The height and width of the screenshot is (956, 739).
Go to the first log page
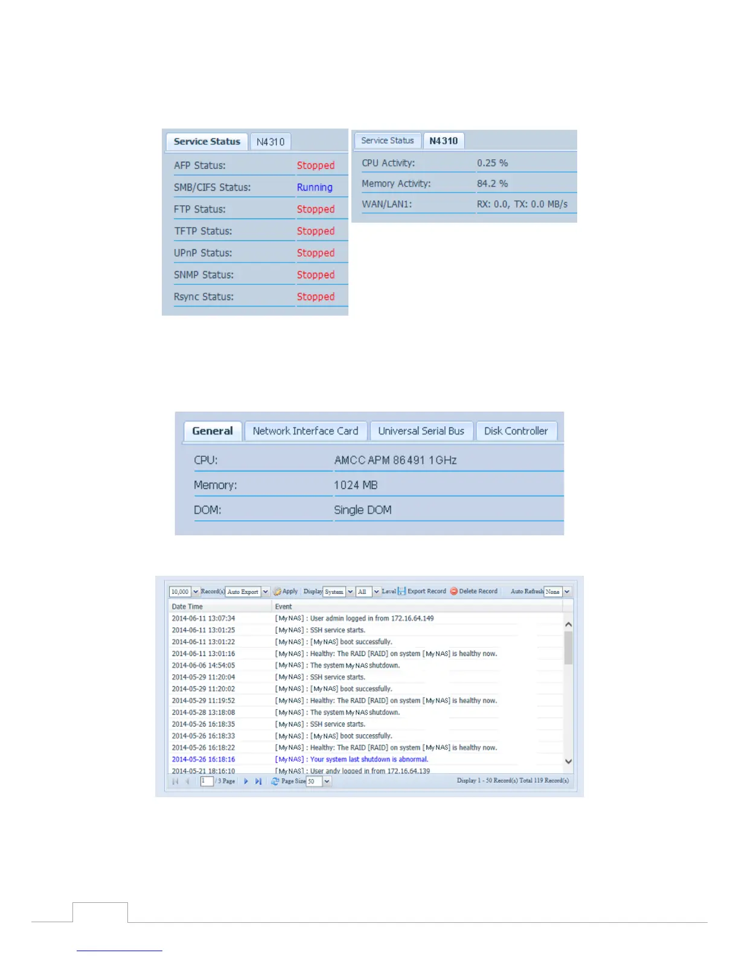[175, 781]
